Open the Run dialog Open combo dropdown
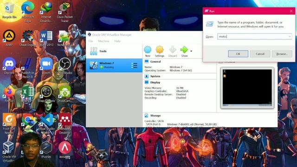The image size is (297, 167). (x=290, y=37)
